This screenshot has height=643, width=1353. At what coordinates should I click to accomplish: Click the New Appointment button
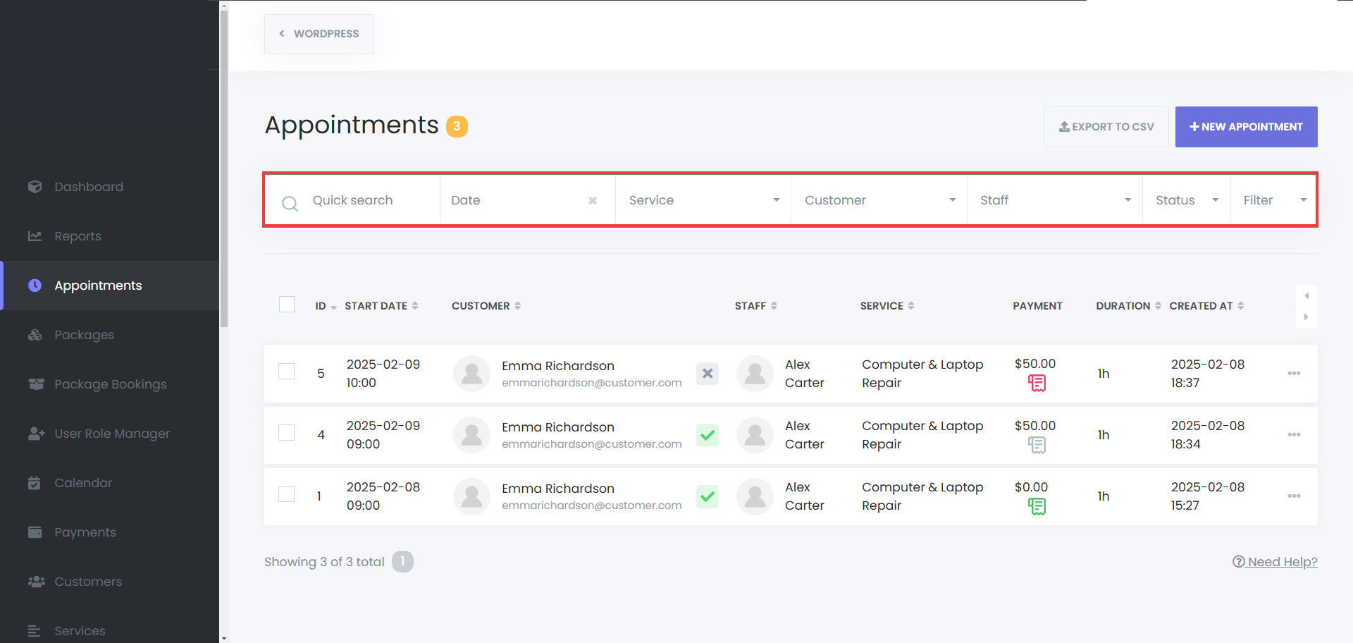click(1246, 127)
